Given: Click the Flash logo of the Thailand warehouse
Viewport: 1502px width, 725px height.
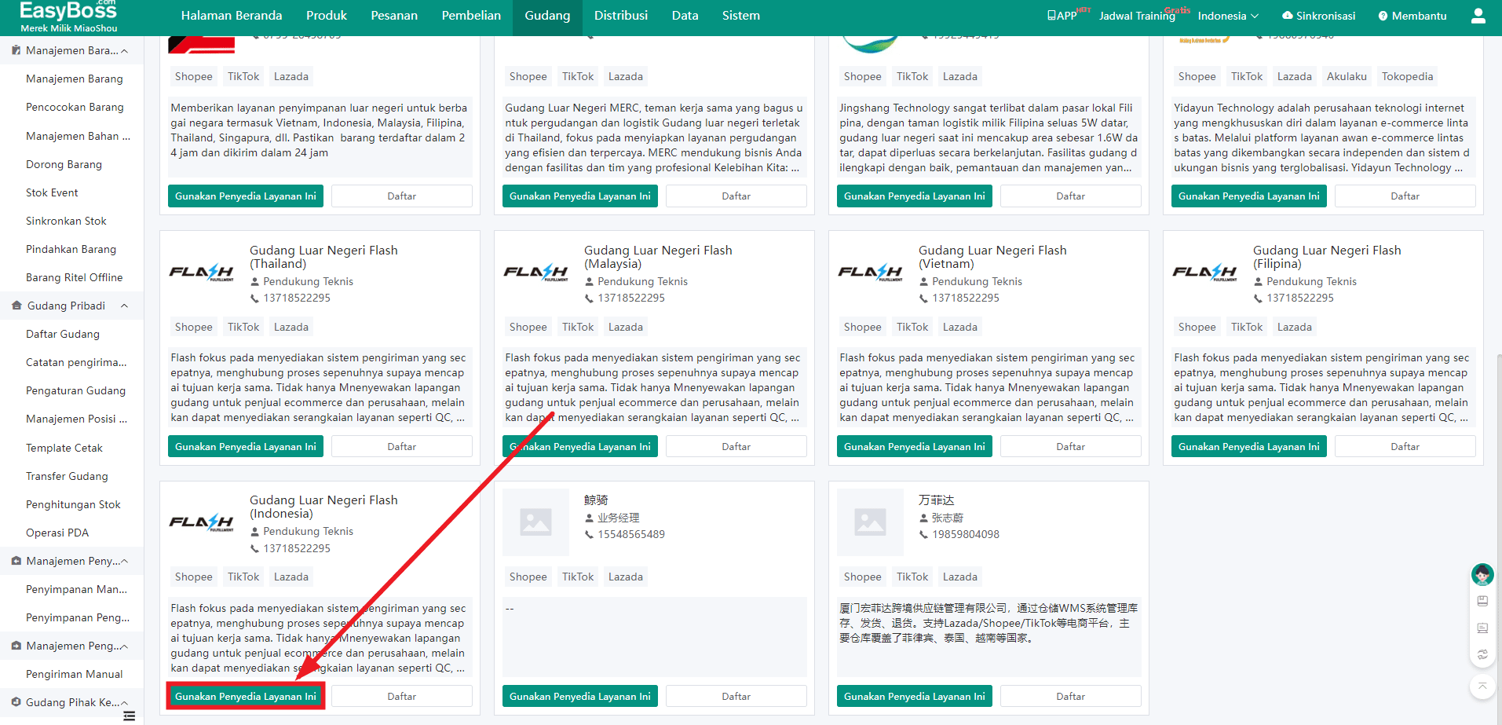Looking at the screenshot, I should click(202, 273).
